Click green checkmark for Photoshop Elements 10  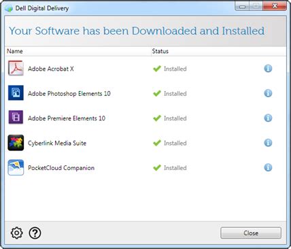click(x=157, y=93)
